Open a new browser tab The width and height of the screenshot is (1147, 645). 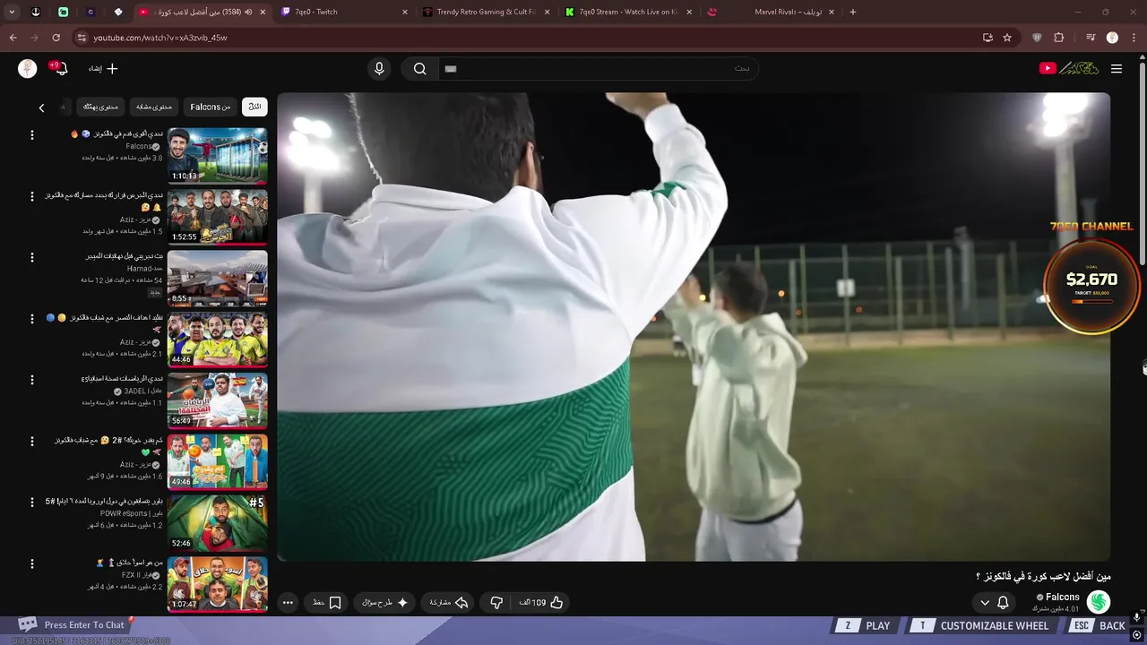coord(852,12)
